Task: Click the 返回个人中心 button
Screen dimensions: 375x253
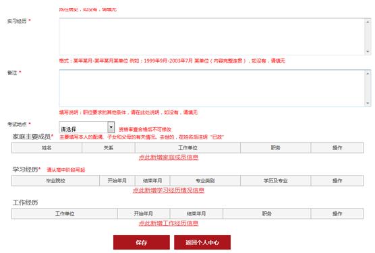Action: [202, 242]
